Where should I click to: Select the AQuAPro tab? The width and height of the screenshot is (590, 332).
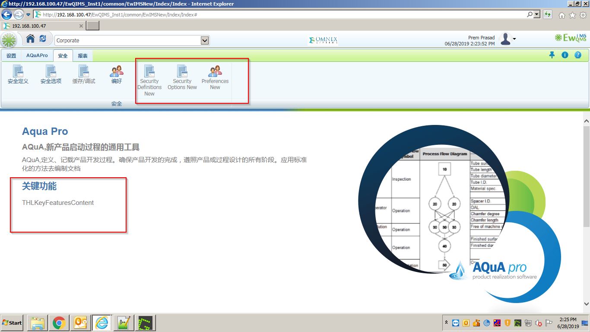tap(37, 56)
